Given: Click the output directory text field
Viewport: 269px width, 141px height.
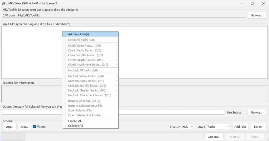Looking at the screenshot, I should coord(113,112).
